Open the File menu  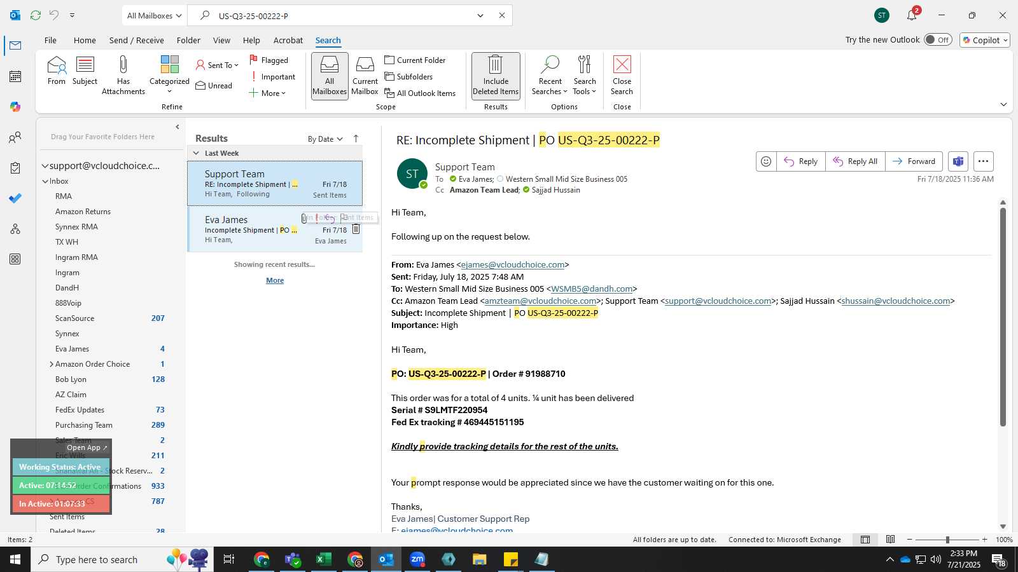[x=50, y=40]
